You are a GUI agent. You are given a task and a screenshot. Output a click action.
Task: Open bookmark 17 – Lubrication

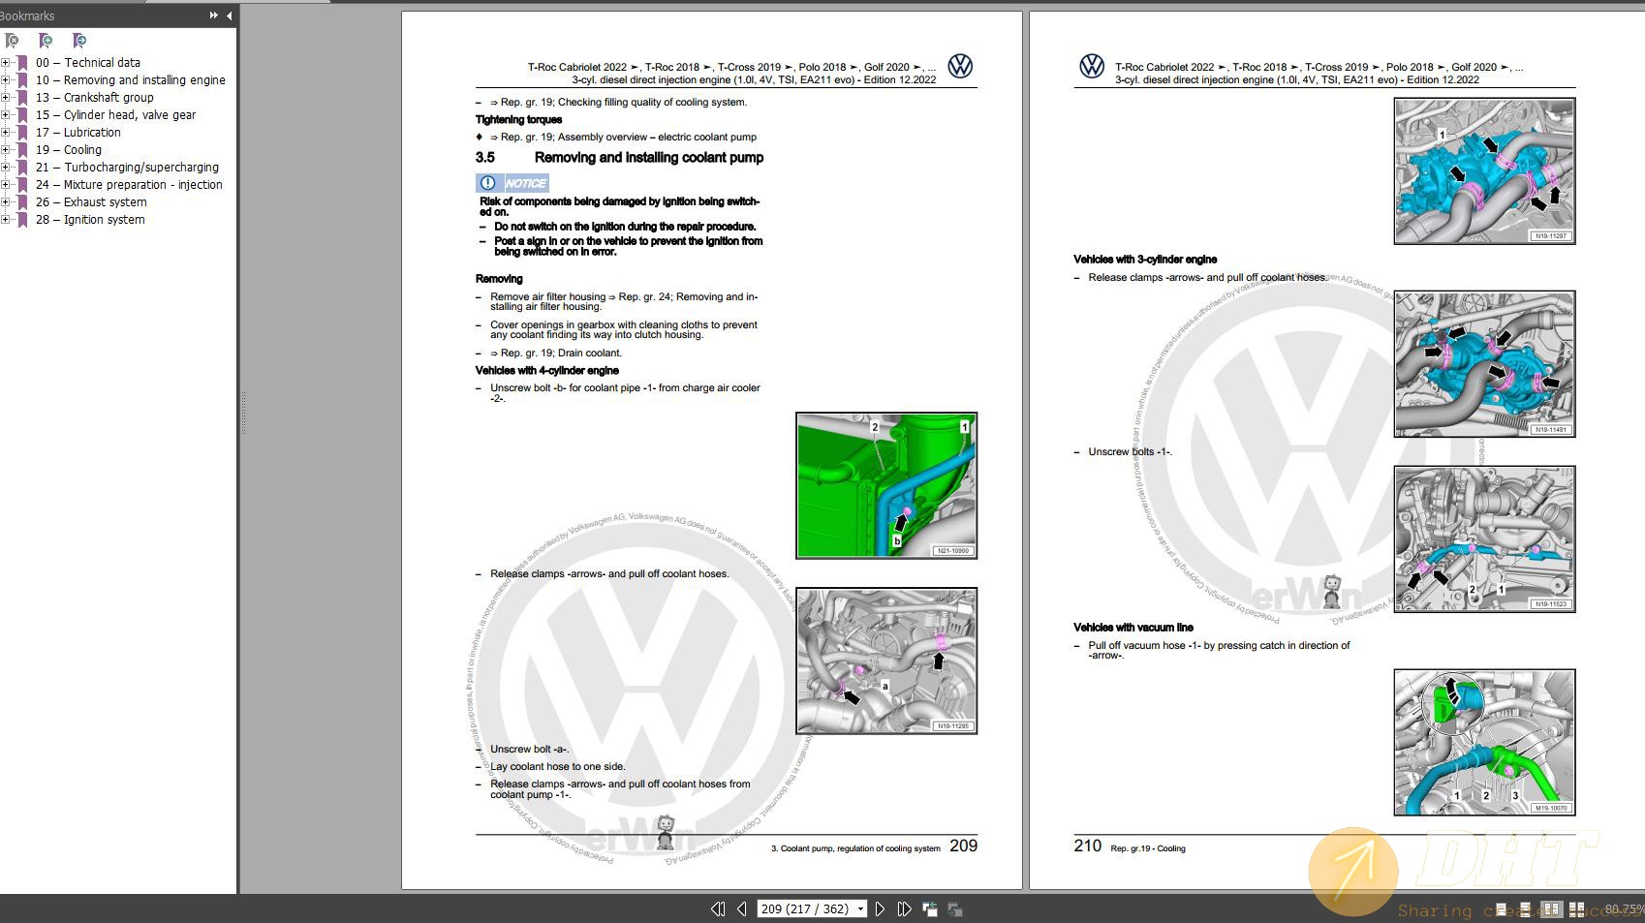(78, 133)
